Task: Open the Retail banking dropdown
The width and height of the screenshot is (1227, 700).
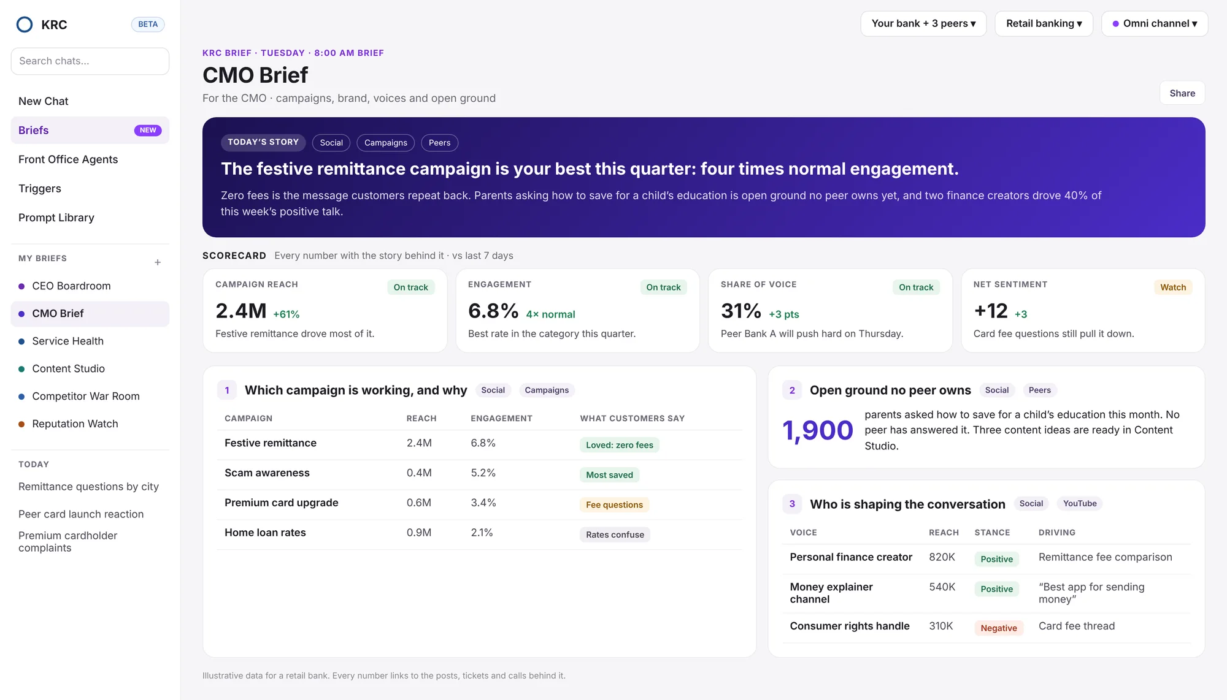Action: (x=1044, y=24)
